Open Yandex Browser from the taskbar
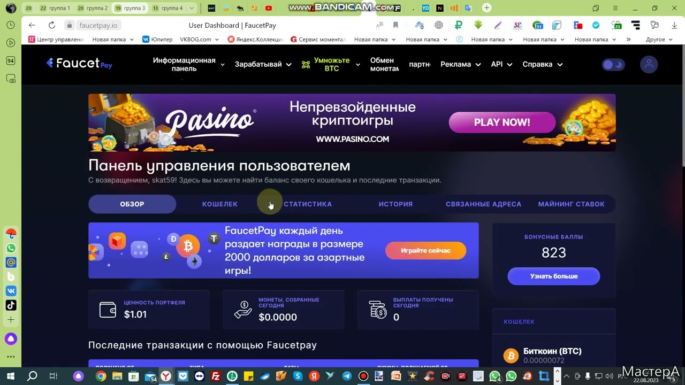Screen dimensions: 685x385 [x=166, y=376]
